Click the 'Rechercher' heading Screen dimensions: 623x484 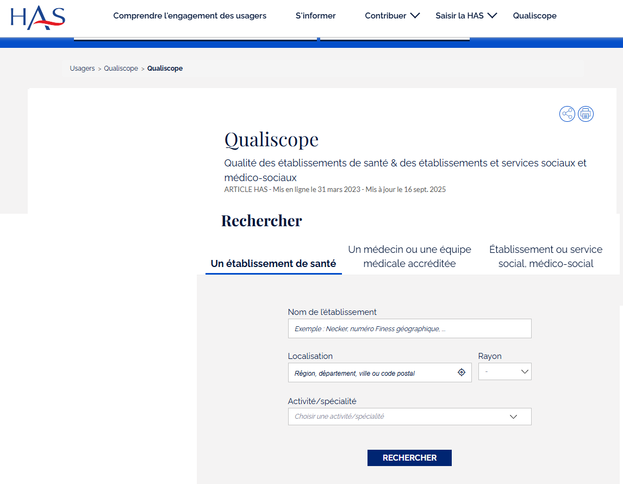(x=261, y=221)
